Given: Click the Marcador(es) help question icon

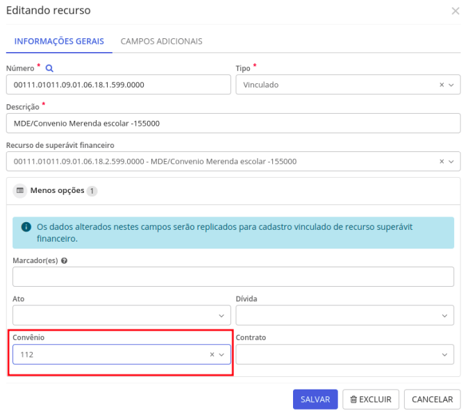Looking at the screenshot, I should [x=64, y=260].
